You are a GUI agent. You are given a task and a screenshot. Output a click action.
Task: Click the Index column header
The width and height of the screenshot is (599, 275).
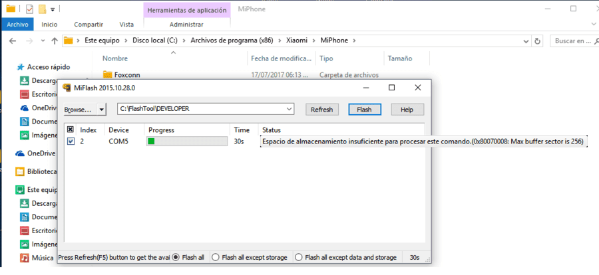click(x=89, y=130)
